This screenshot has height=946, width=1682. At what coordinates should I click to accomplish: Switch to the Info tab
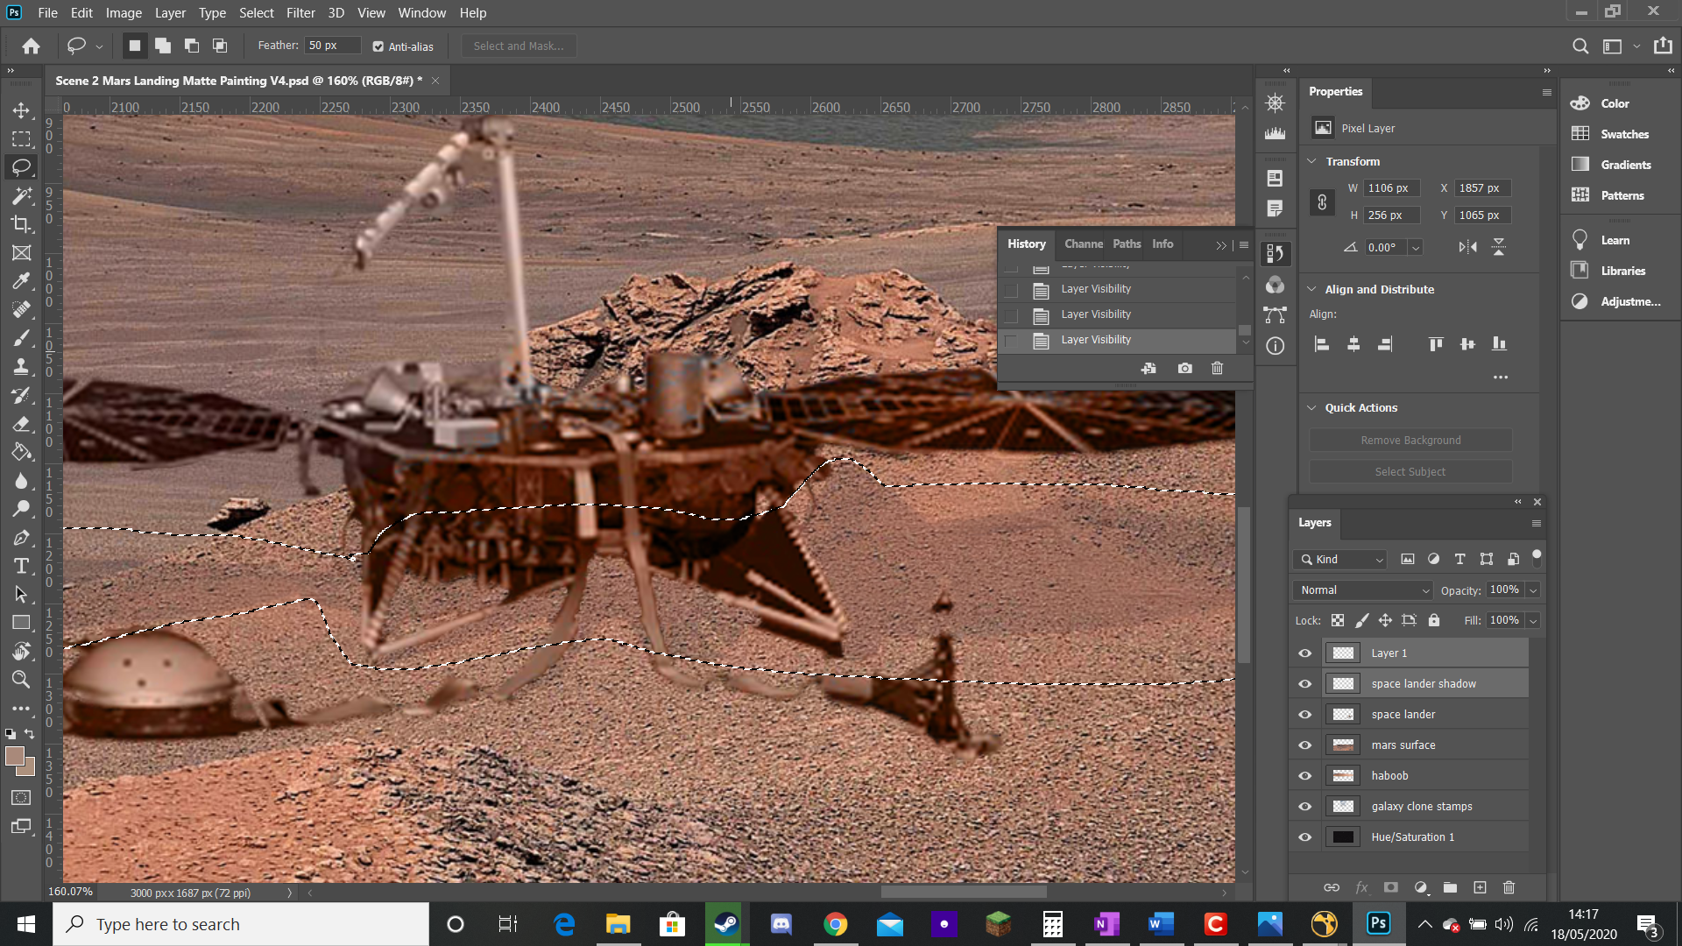pyautogui.click(x=1163, y=244)
